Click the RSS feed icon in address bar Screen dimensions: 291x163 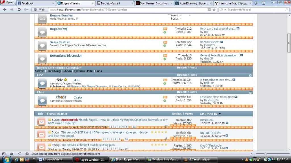coord(209,10)
